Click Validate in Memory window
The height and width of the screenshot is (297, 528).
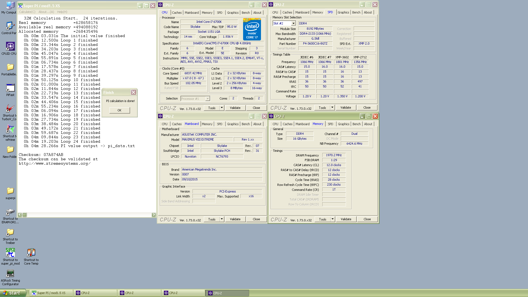coord(346,219)
